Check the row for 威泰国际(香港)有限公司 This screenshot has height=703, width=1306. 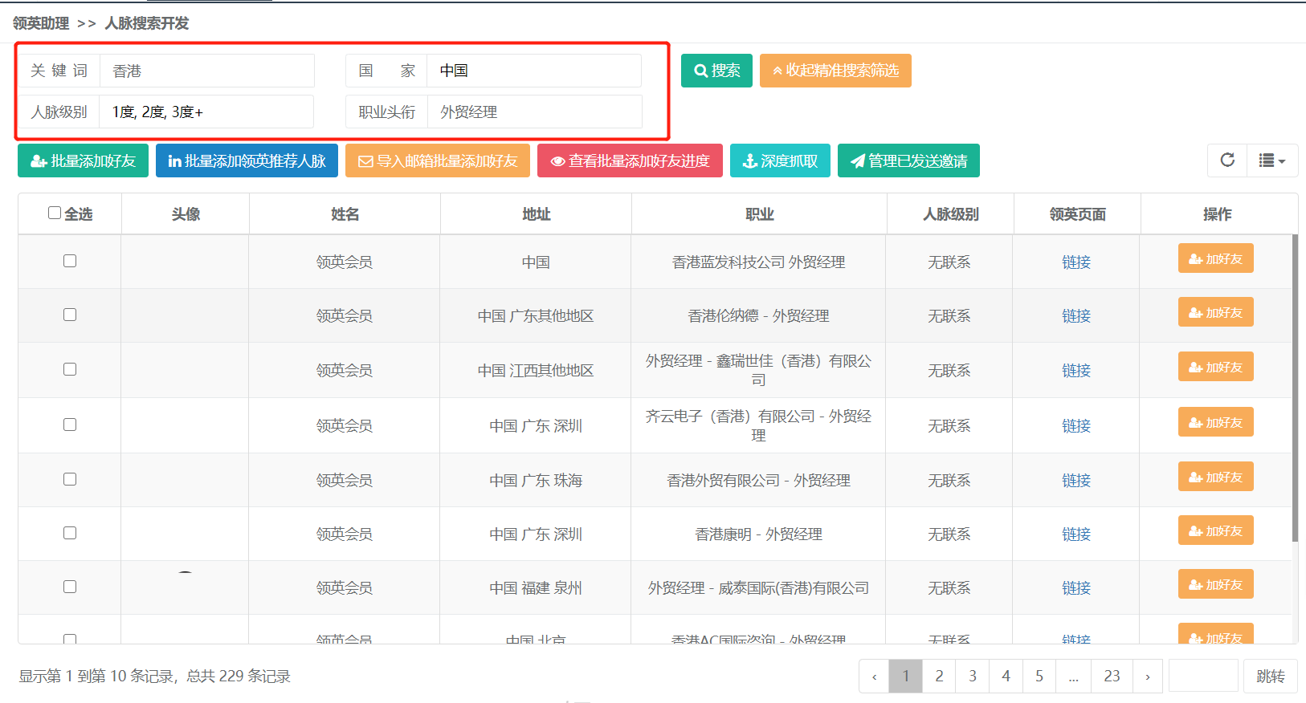click(x=70, y=587)
